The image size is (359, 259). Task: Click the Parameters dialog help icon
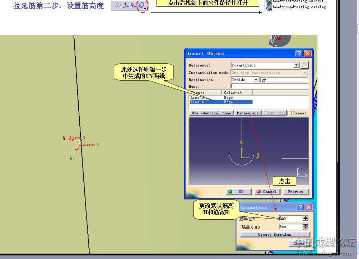pyautogui.click(x=300, y=207)
